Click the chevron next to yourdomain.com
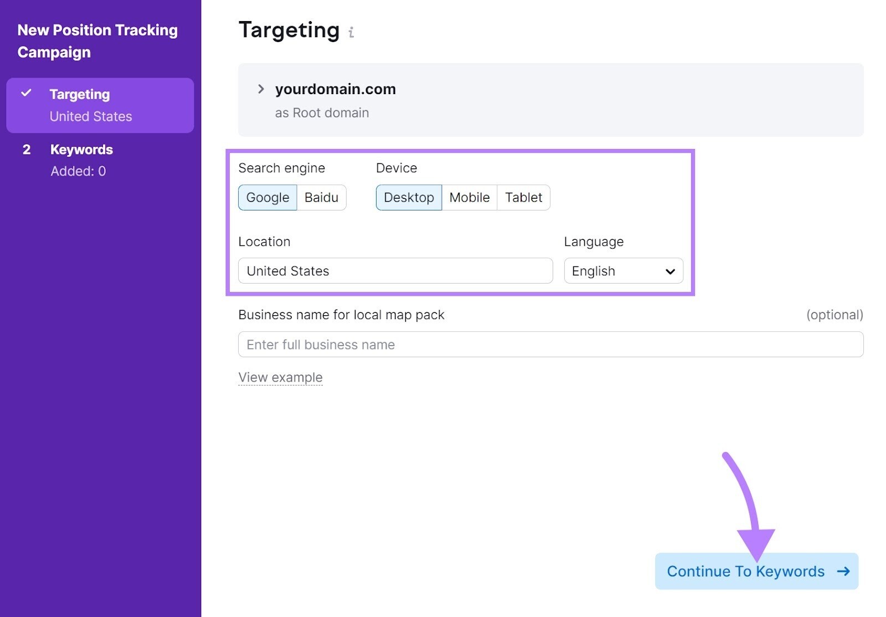This screenshot has height=617, width=886. pos(260,89)
